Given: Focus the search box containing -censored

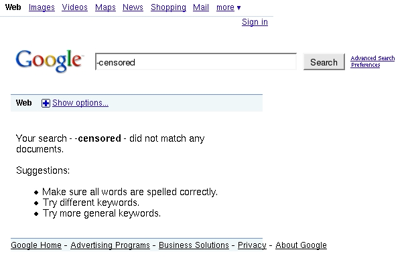Looking at the screenshot, I should click(x=196, y=62).
